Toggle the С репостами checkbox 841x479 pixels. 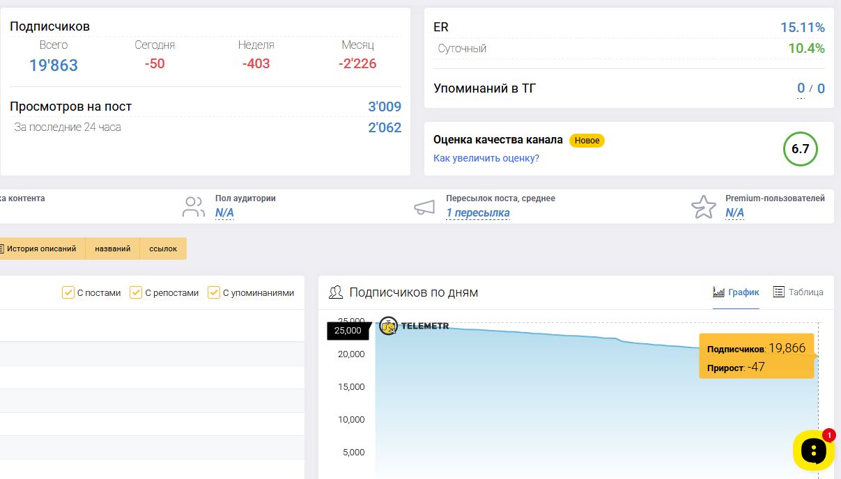[x=137, y=293]
